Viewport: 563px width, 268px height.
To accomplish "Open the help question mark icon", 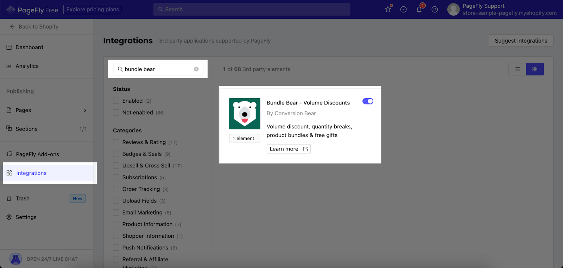I will [435, 9].
